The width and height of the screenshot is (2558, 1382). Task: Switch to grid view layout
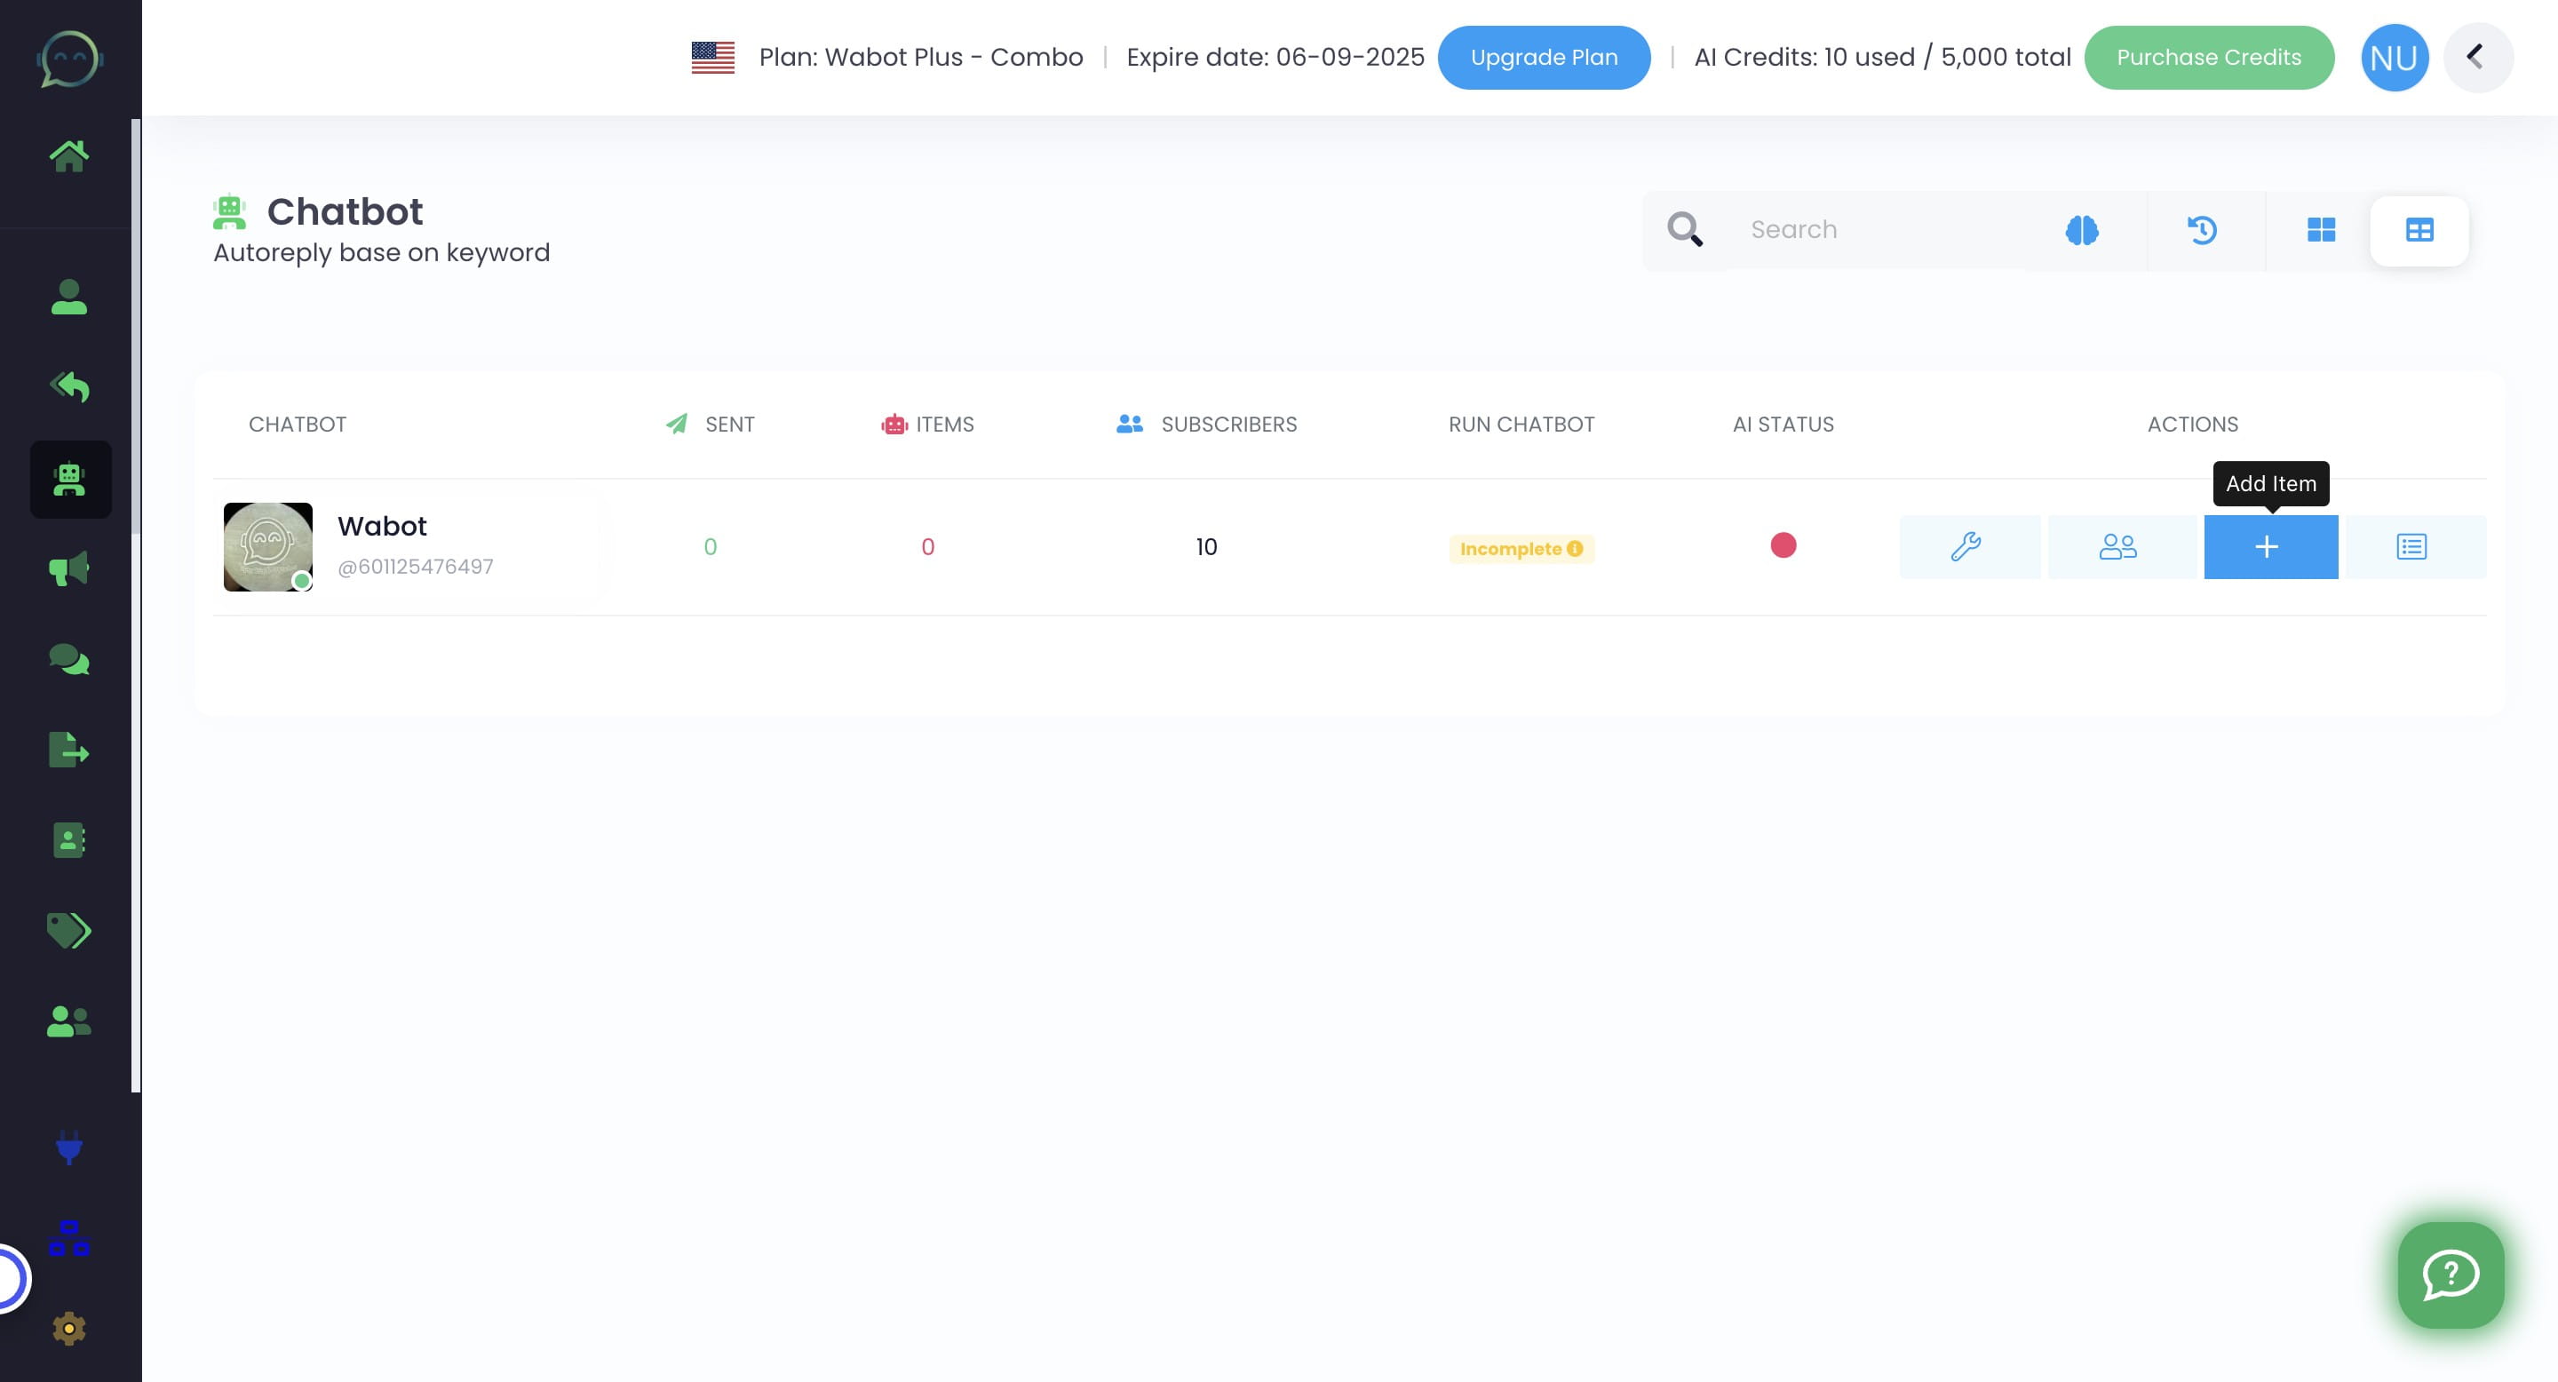2320,230
